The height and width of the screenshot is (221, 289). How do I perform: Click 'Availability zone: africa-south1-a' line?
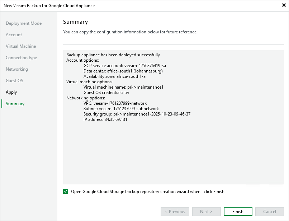(x=114, y=76)
